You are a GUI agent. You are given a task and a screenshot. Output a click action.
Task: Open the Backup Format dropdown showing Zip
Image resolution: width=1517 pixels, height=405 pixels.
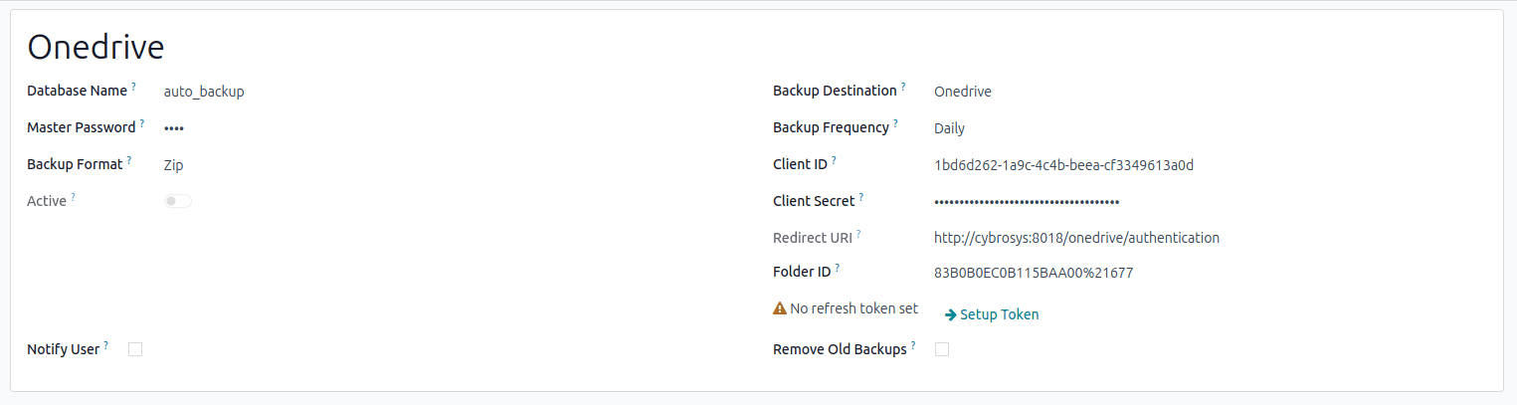[x=174, y=165]
